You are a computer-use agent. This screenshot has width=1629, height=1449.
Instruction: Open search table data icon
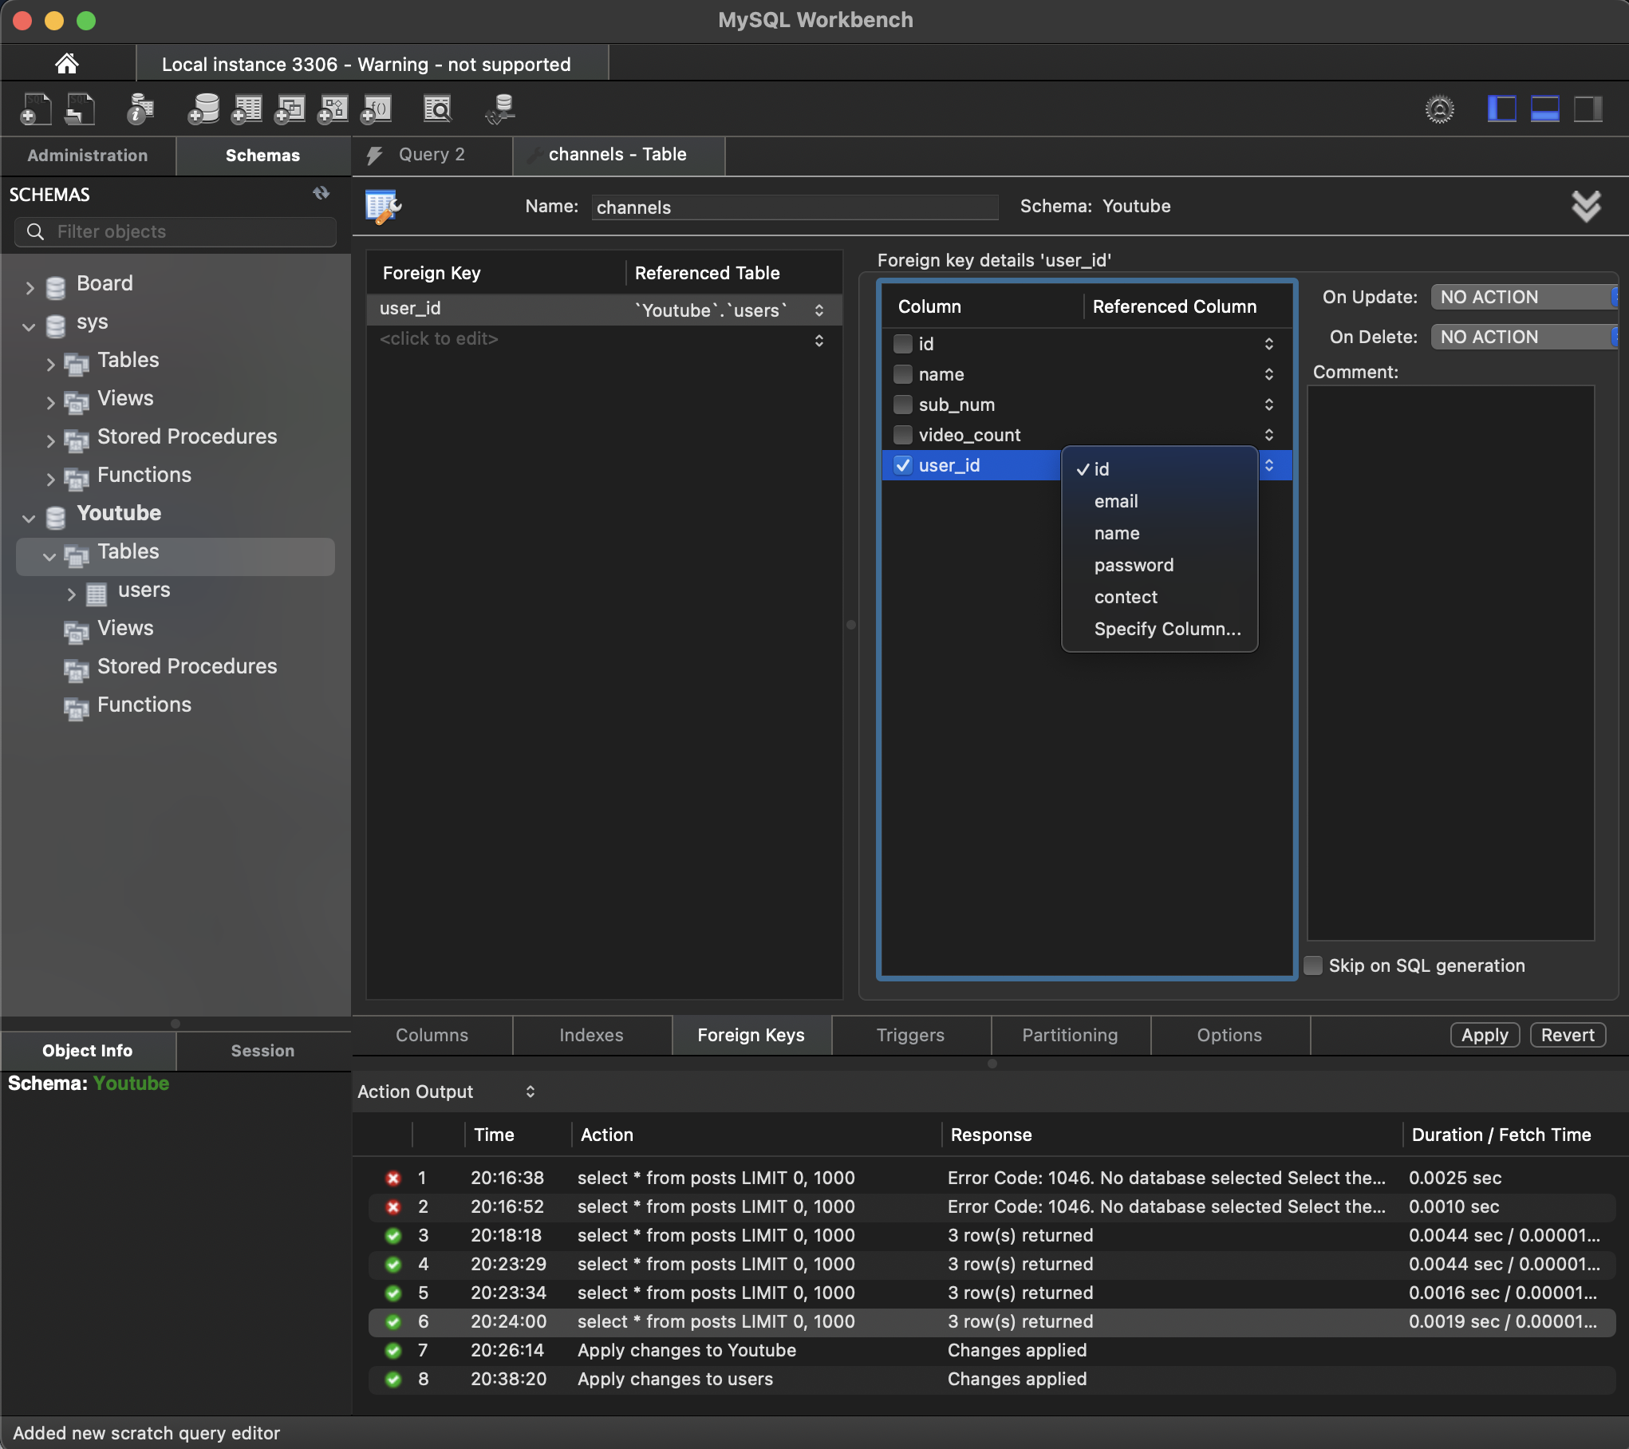coord(437,109)
